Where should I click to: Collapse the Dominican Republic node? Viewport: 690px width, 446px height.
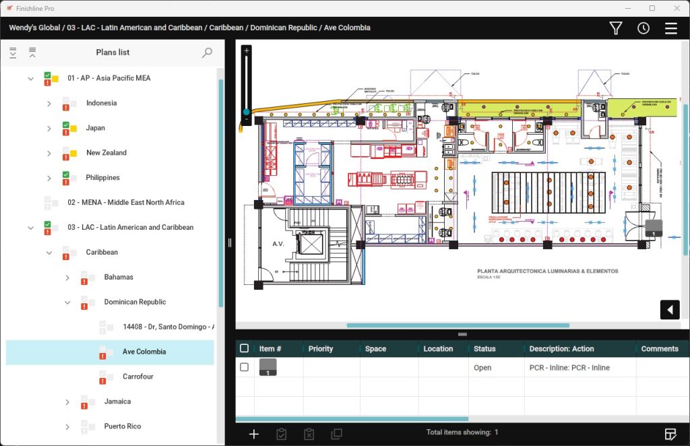point(67,302)
